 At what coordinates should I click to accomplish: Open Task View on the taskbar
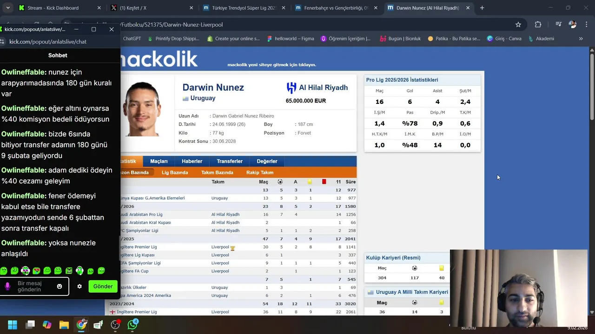pyautogui.click(x=30, y=325)
